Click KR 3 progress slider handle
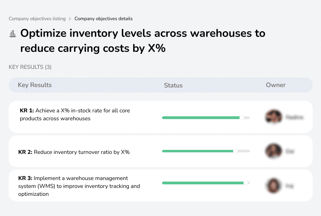This screenshot has height=216, width=321. click(x=246, y=183)
